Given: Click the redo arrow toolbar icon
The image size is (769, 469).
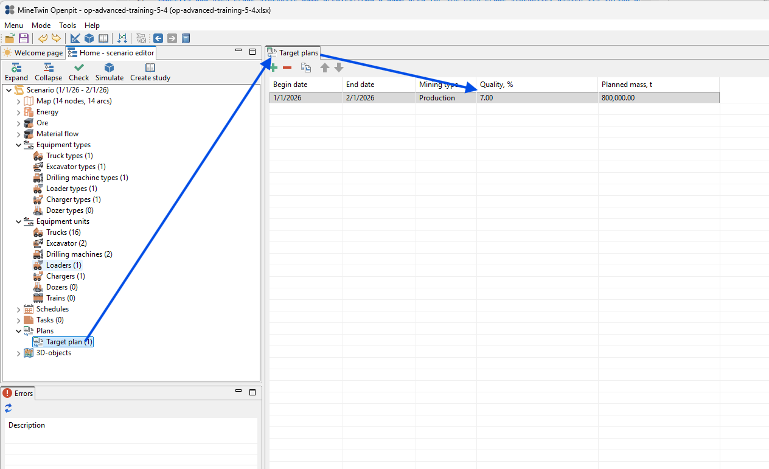Looking at the screenshot, I should tap(56, 38).
